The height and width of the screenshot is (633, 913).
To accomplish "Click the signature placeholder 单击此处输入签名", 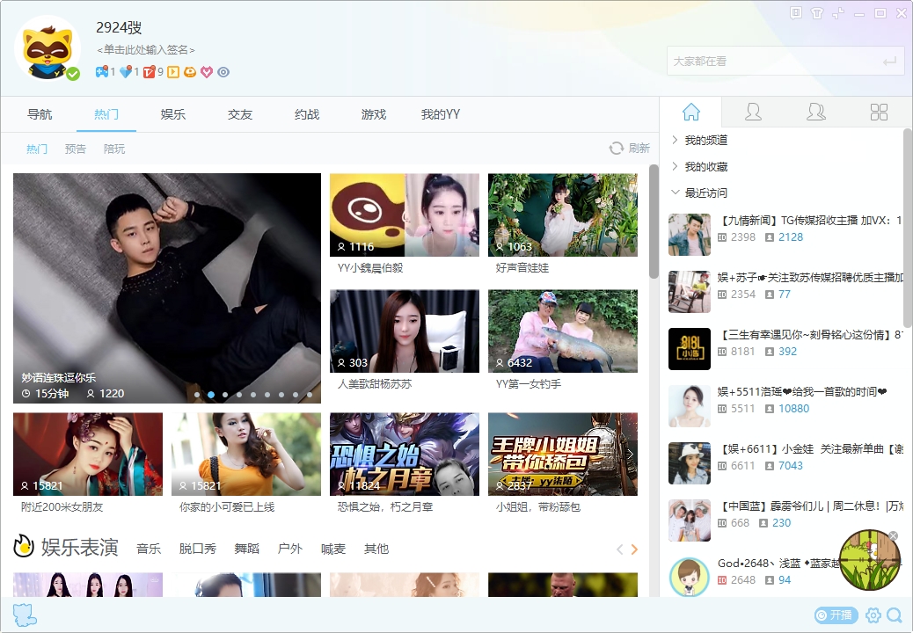I will click(145, 50).
